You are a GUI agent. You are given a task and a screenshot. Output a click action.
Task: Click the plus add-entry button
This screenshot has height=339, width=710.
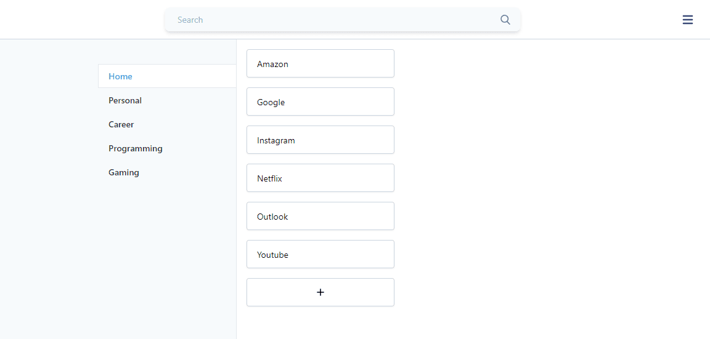(320, 292)
